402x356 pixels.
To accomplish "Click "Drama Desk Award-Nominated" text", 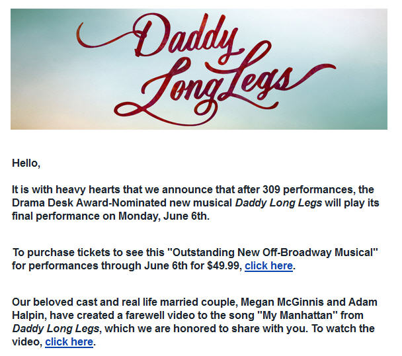I will [81, 202].
